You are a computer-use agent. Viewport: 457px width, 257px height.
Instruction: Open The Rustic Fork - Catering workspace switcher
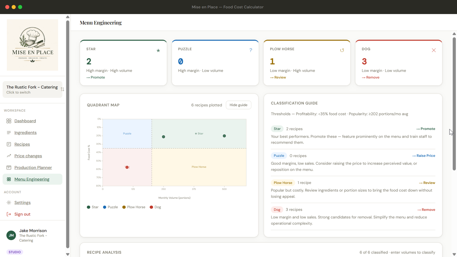(33, 89)
